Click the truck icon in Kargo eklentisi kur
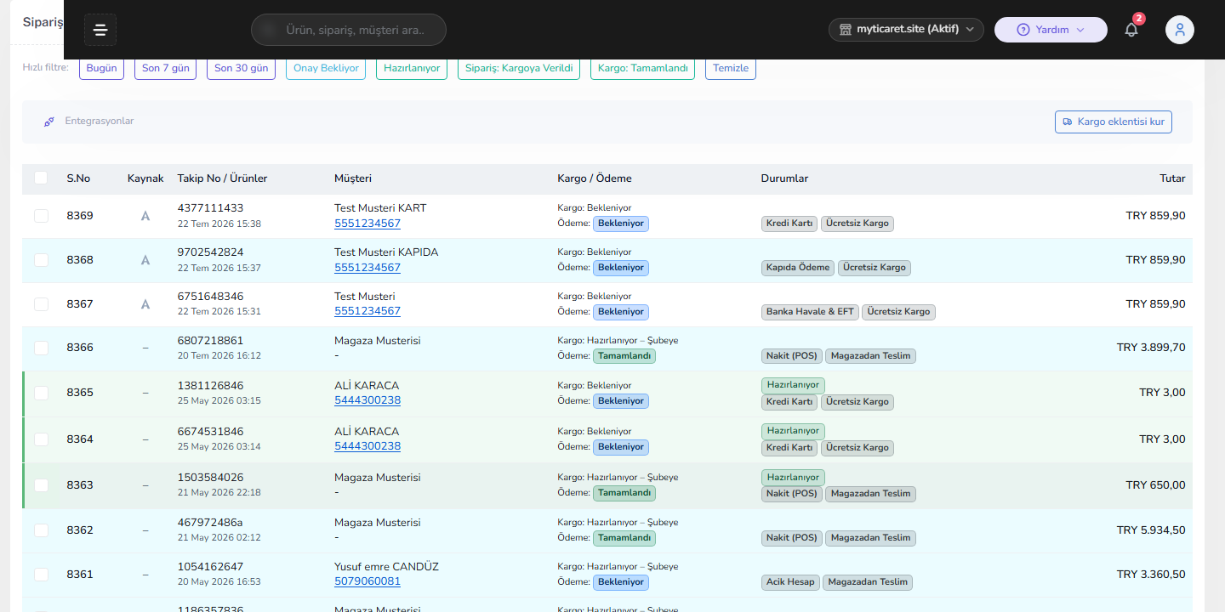Viewport: 1225px width, 612px height. pyautogui.click(x=1068, y=122)
